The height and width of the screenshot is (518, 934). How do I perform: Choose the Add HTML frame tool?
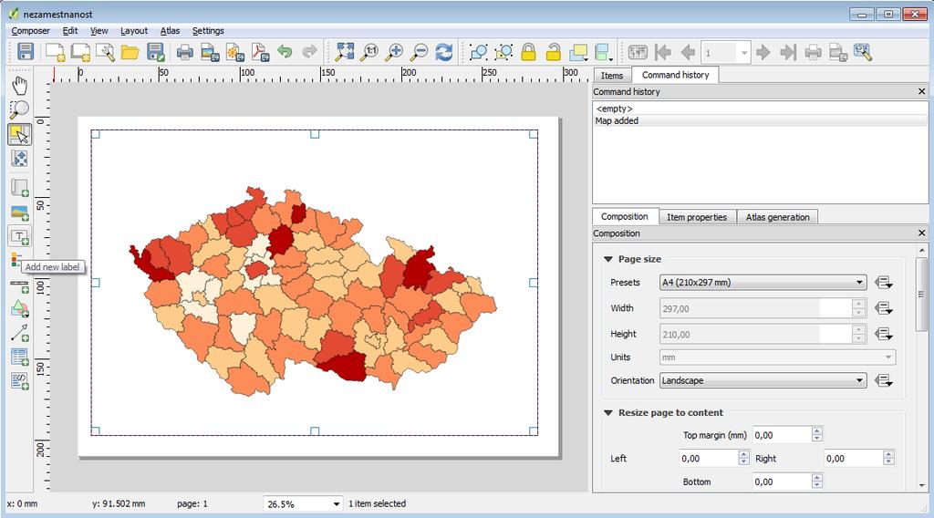click(20, 381)
